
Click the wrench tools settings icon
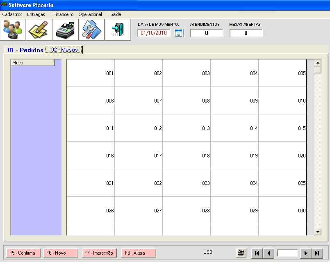tap(92, 30)
